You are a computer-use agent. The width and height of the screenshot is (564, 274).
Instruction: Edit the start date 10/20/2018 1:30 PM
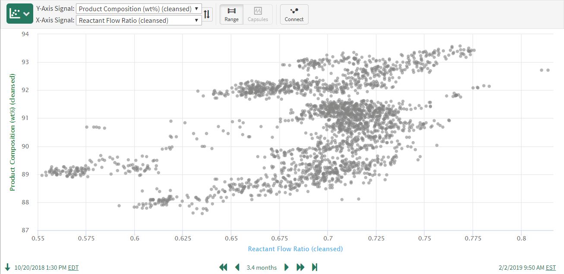click(41, 268)
